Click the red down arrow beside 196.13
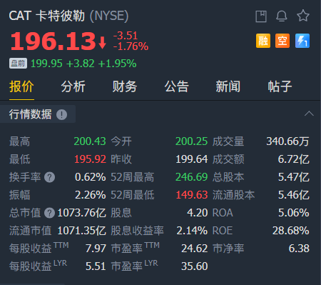This screenshot has height=285, width=321. point(103,43)
